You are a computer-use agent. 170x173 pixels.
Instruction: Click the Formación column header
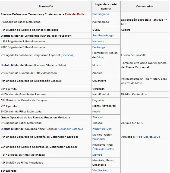pos(46,7)
